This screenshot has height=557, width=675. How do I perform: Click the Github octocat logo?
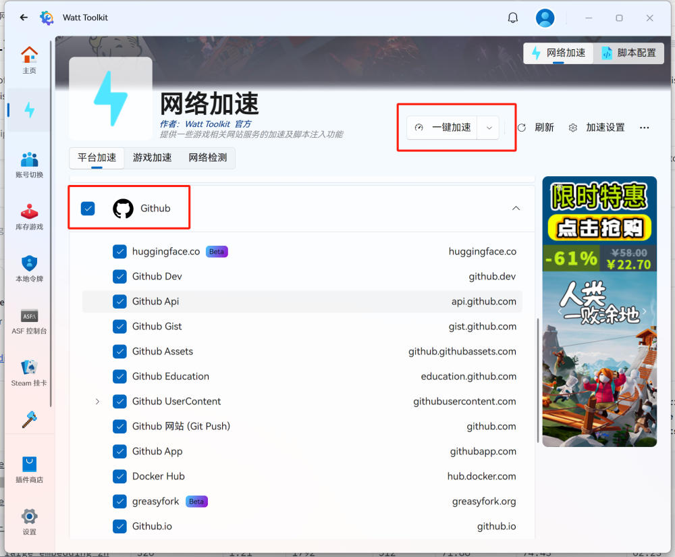click(123, 209)
